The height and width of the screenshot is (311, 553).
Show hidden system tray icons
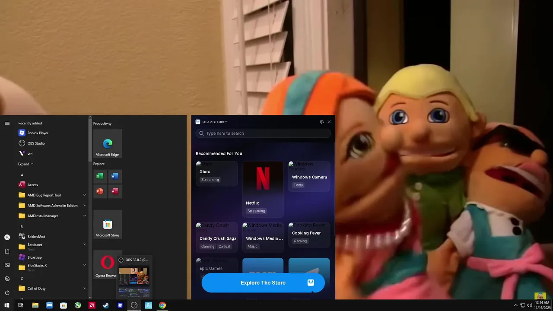(x=515, y=305)
